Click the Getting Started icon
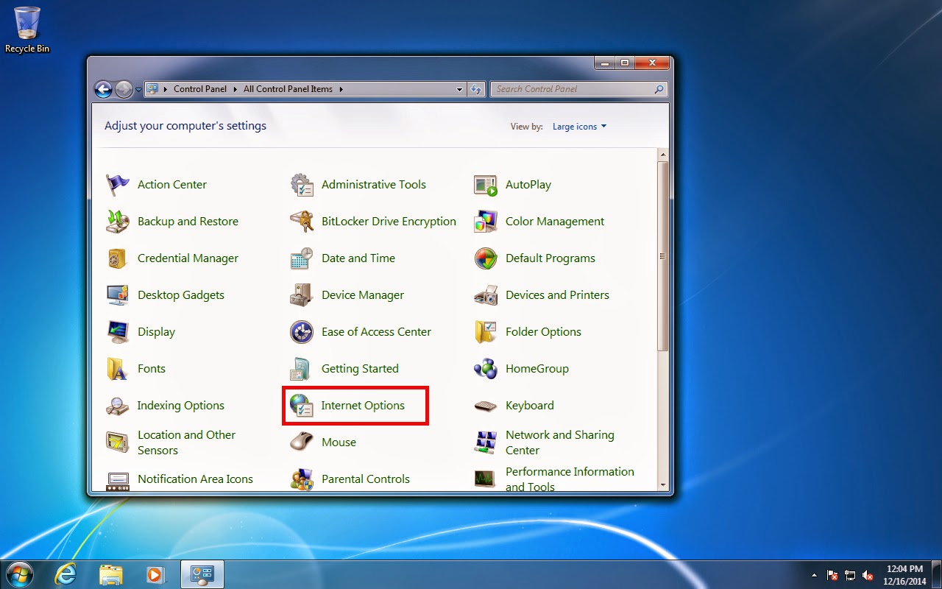 302,369
